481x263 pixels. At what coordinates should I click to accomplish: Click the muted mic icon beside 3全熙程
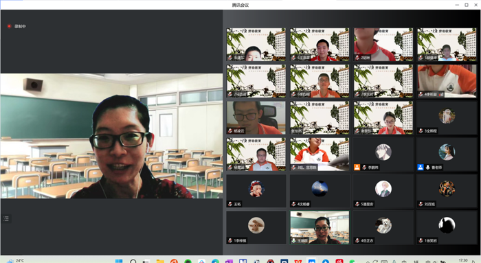pos(421,131)
